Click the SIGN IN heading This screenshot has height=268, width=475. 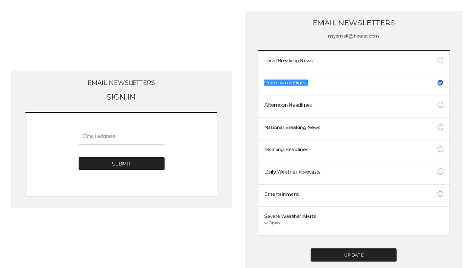[121, 97]
